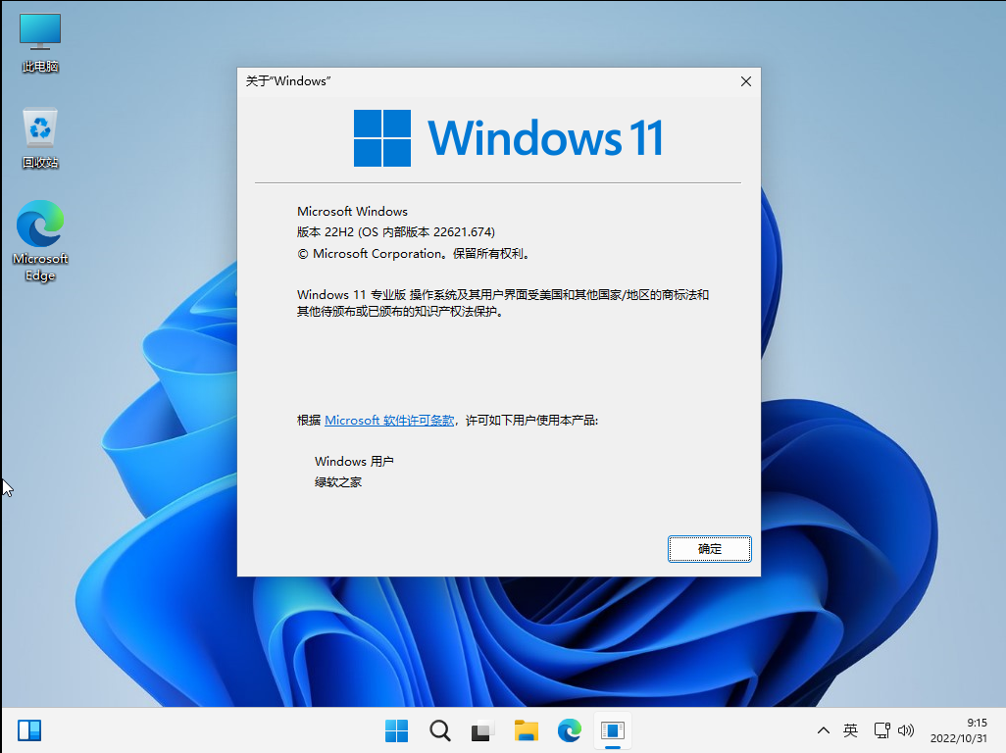The width and height of the screenshot is (1006, 753).
Task: Select the winver app taskbar icon
Action: pos(613,730)
